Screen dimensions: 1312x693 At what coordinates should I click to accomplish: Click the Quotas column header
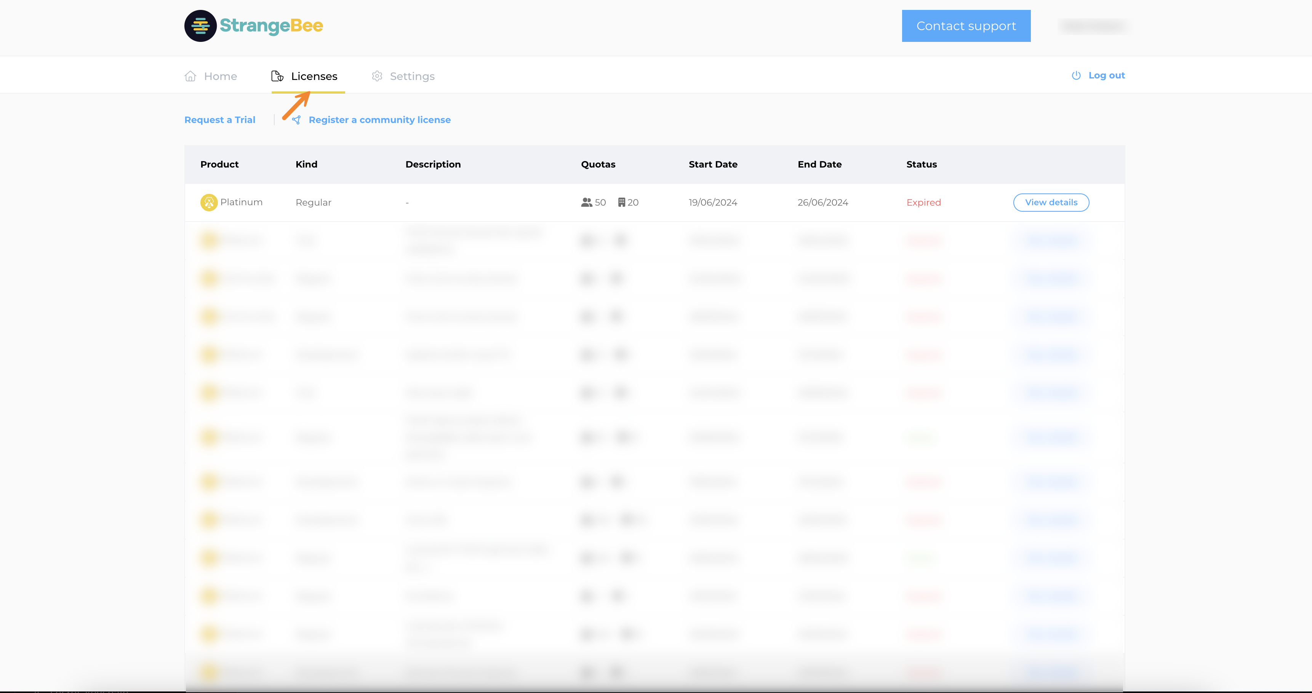coord(598,164)
